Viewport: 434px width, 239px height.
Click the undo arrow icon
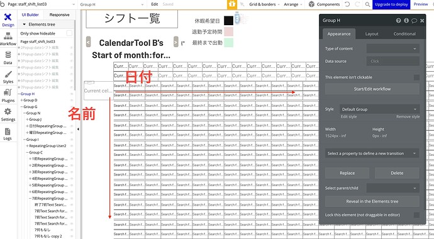click(x=347, y=4)
